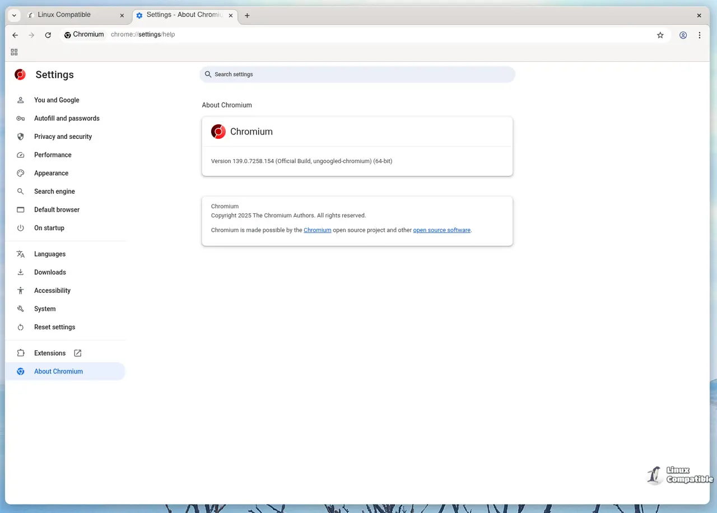Screen dimensions: 717x513
Task: Follow the Chromium open source project link
Action: pos(317,230)
